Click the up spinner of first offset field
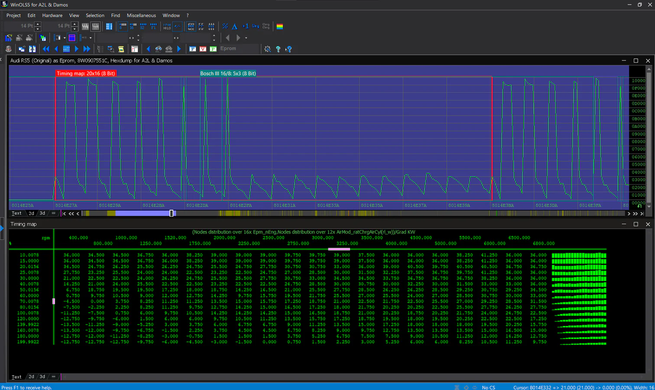Viewport: 655px width, 390px height. click(x=138, y=35)
